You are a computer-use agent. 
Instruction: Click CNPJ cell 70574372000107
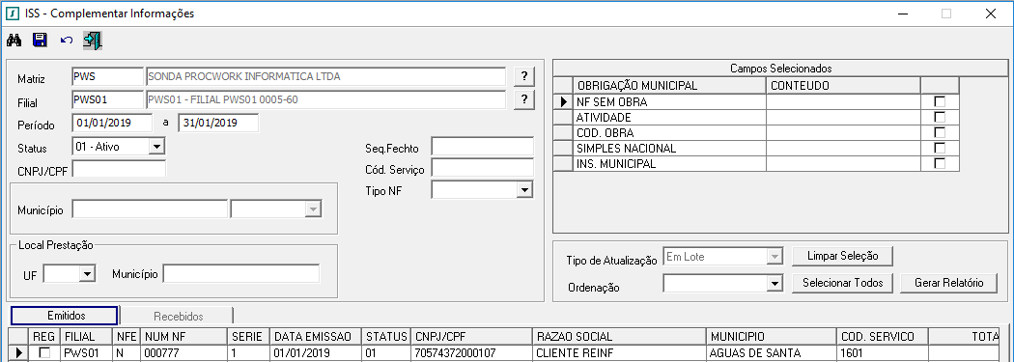pyautogui.click(x=472, y=353)
